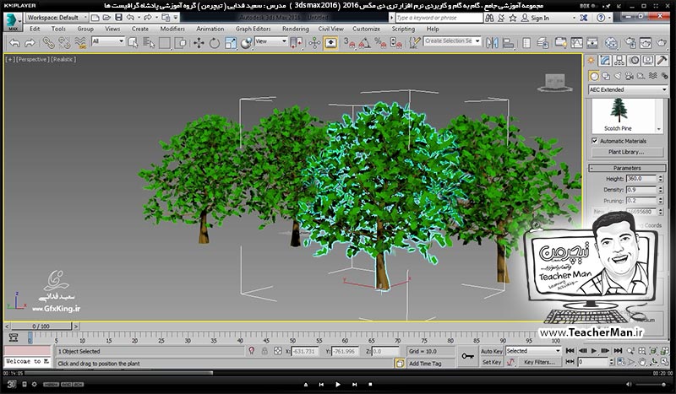Click the time slider 0 / 100 handle
Viewport: 676px width, 394px height.
click(x=41, y=327)
